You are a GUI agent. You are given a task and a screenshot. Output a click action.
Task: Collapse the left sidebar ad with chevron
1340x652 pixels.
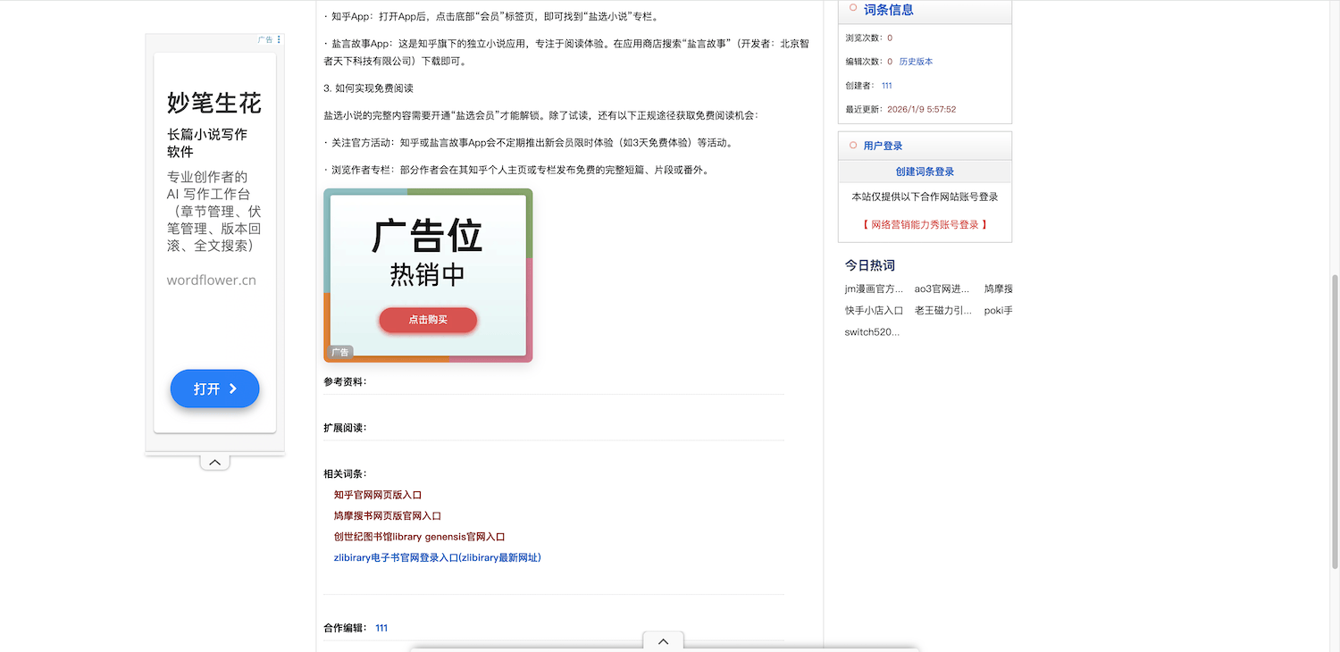(214, 462)
